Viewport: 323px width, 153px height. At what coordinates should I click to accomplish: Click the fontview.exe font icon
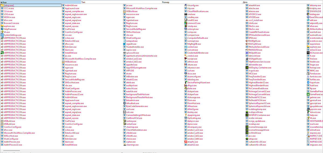point(308,77)
